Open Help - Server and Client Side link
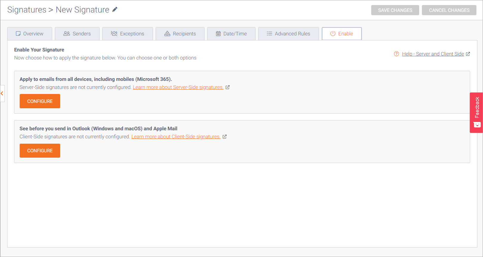The width and height of the screenshot is (483, 257). tap(433, 54)
